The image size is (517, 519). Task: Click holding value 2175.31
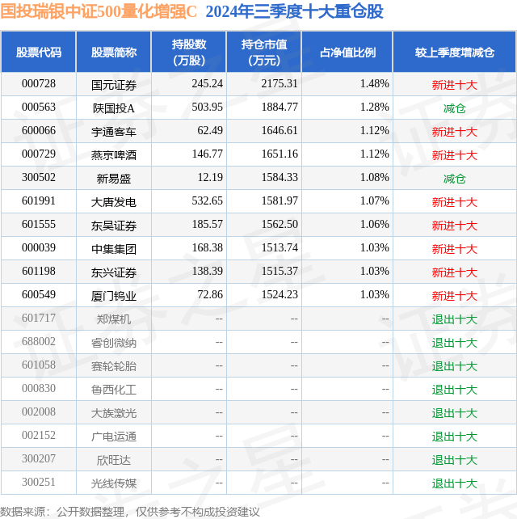pos(280,84)
